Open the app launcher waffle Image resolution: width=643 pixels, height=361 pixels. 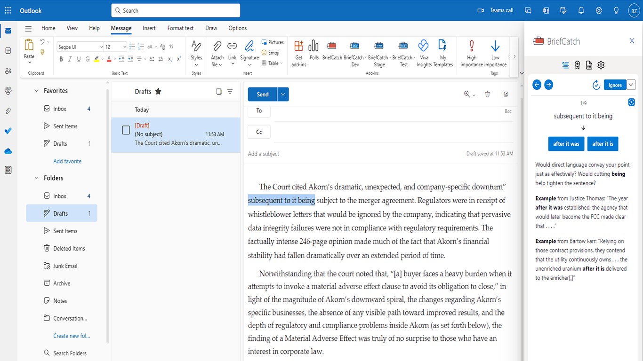point(8,10)
